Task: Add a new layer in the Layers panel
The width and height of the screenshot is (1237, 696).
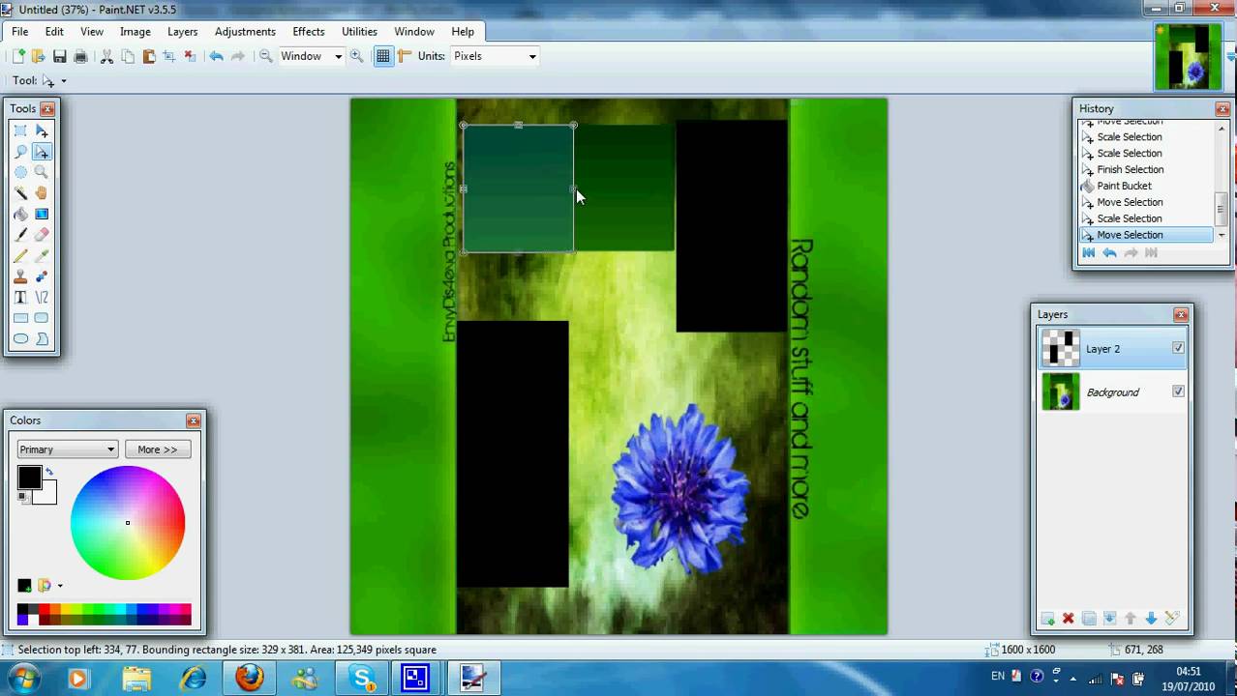Action: (1048, 619)
